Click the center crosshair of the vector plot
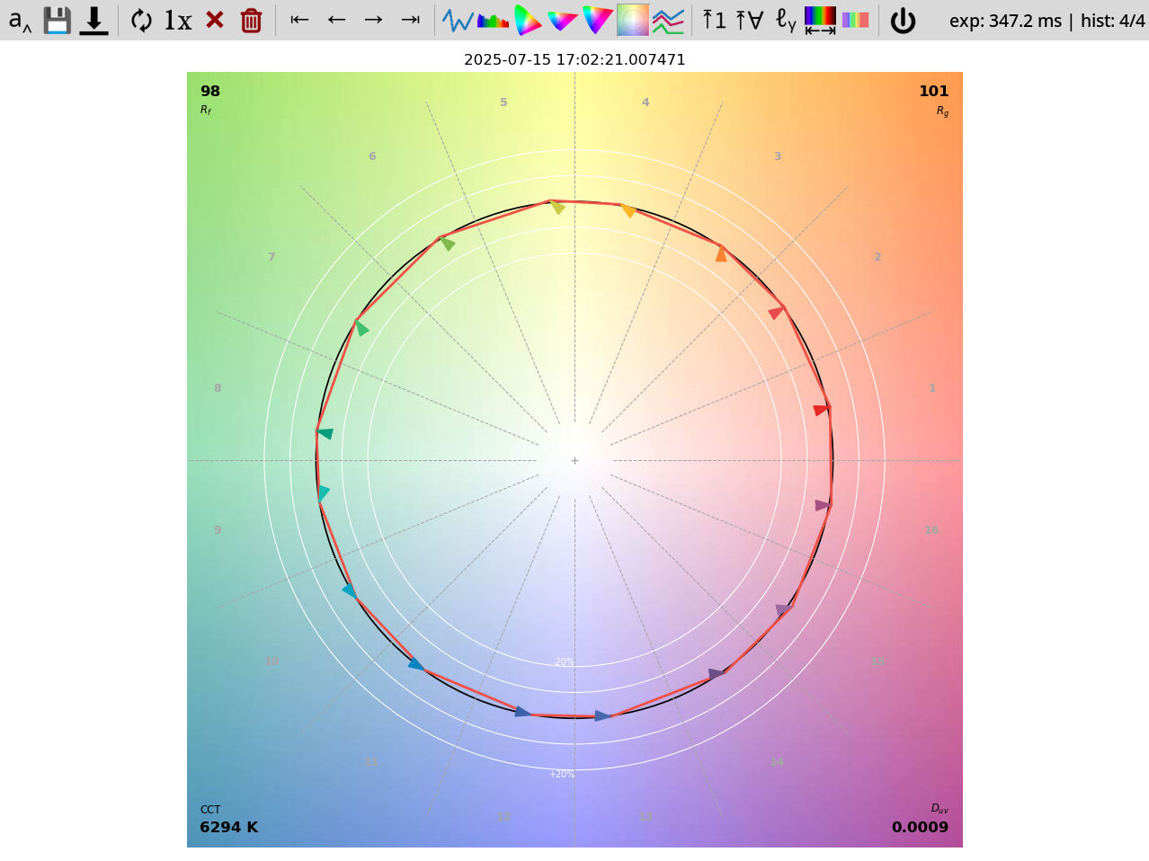 click(574, 460)
